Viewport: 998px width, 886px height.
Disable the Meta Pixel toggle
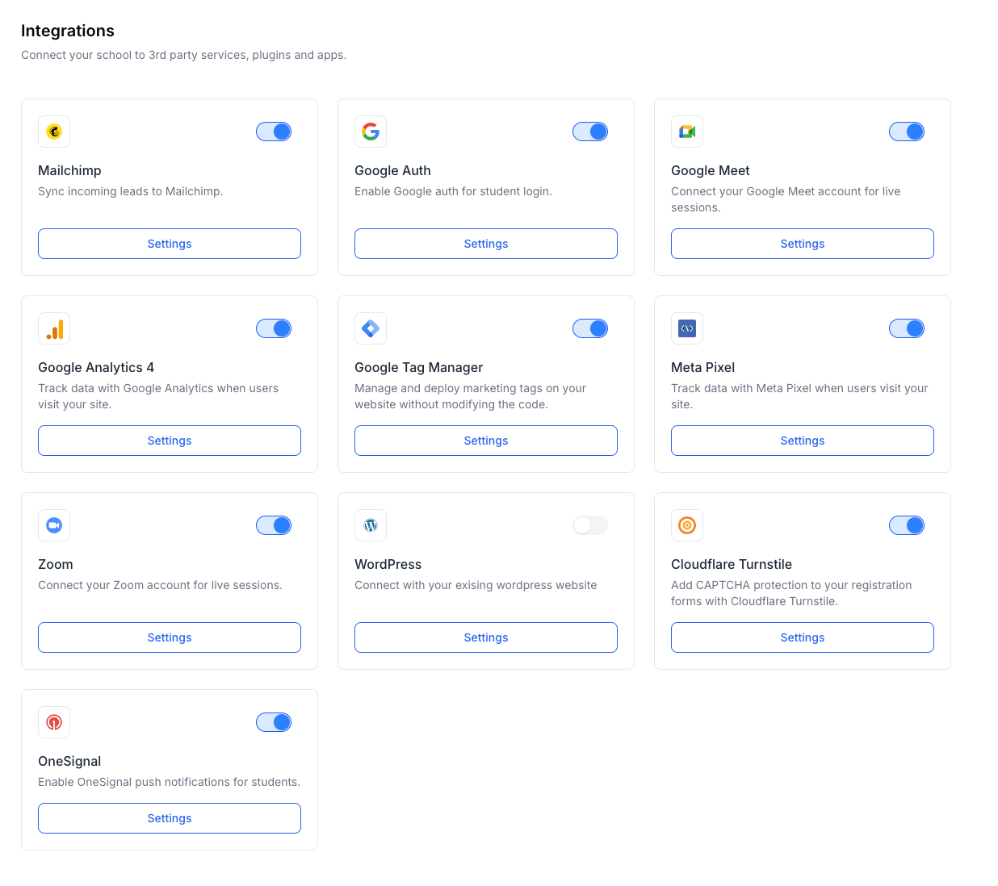(x=907, y=328)
